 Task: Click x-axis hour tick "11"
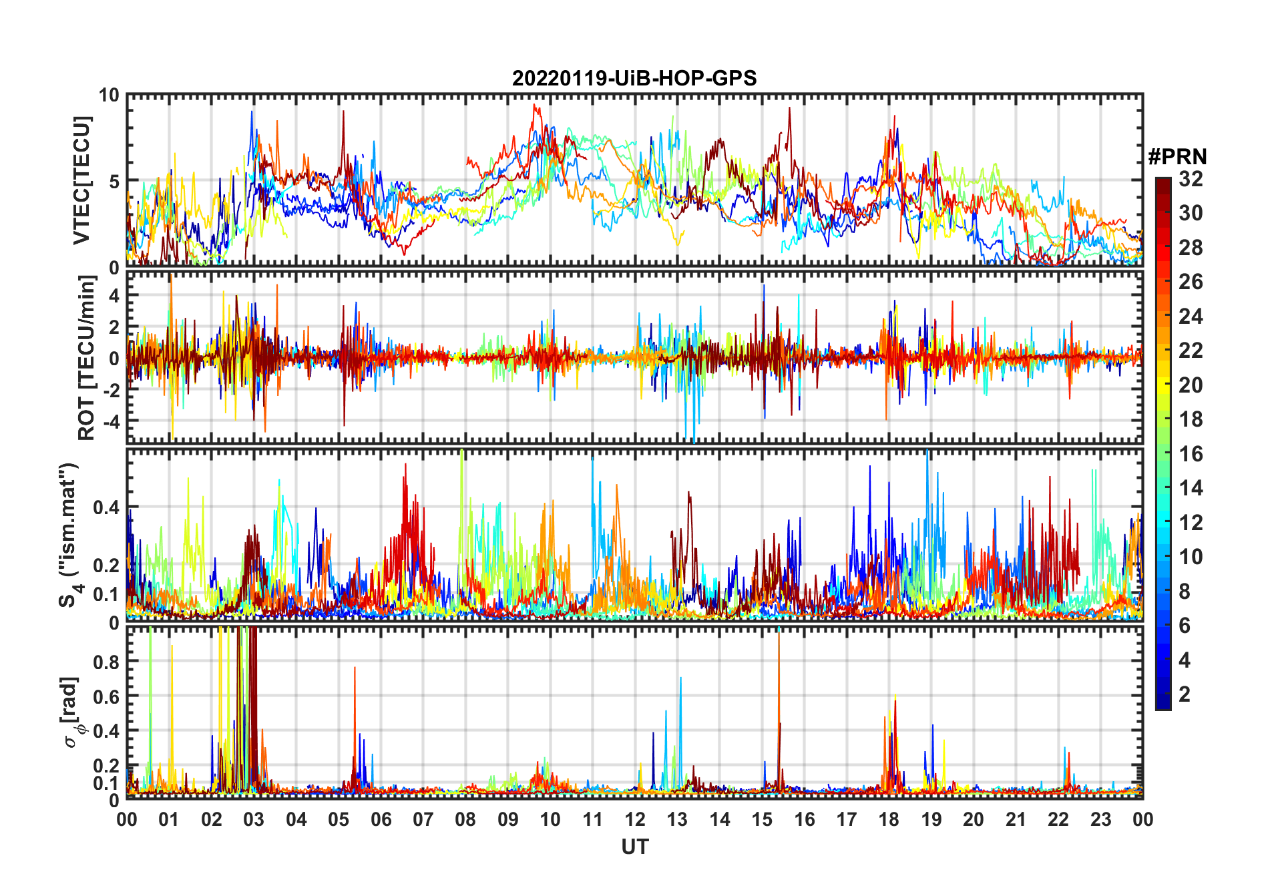coord(593,819)
